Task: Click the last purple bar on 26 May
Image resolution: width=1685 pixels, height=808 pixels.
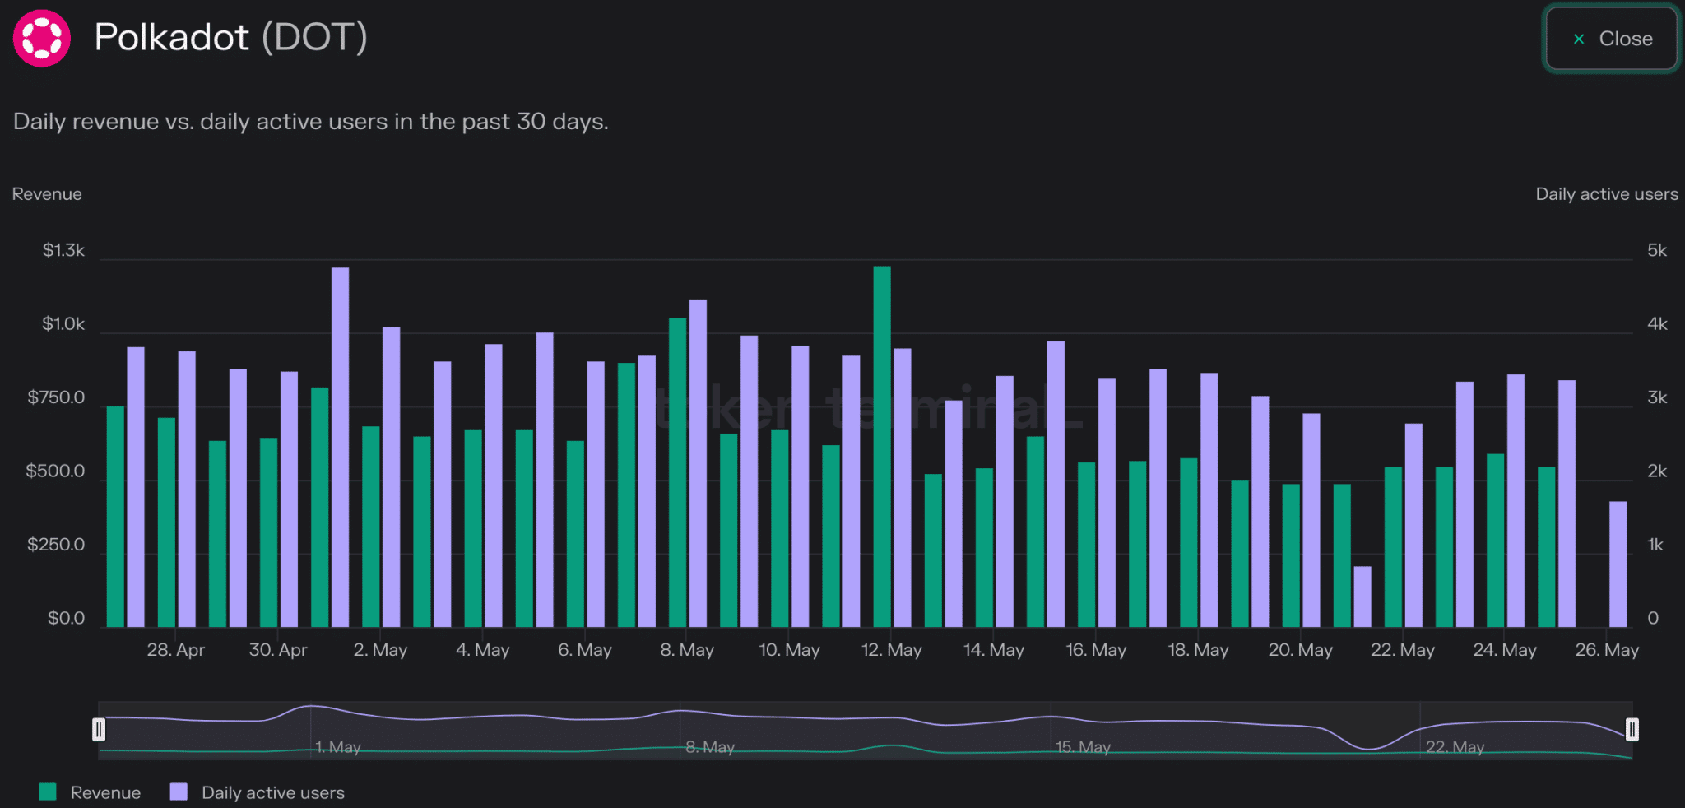Action: click(1618, 564)
